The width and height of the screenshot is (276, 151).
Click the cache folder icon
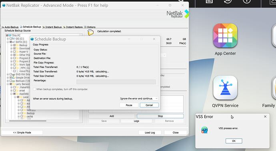24,116
